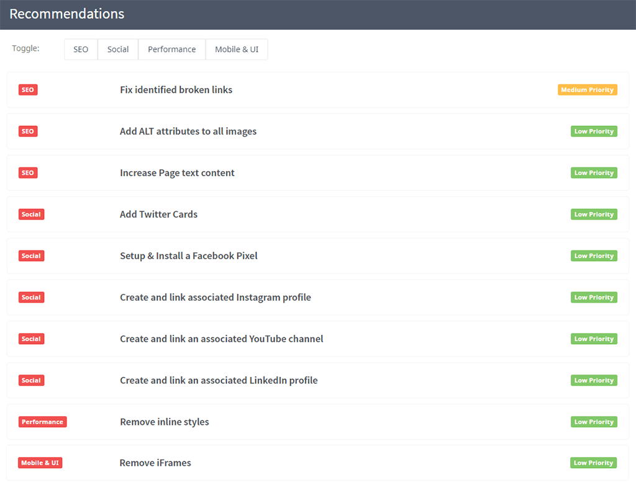
Task: Open the 'Fix identified broken links' recommendation
Action: coord(176,90)
